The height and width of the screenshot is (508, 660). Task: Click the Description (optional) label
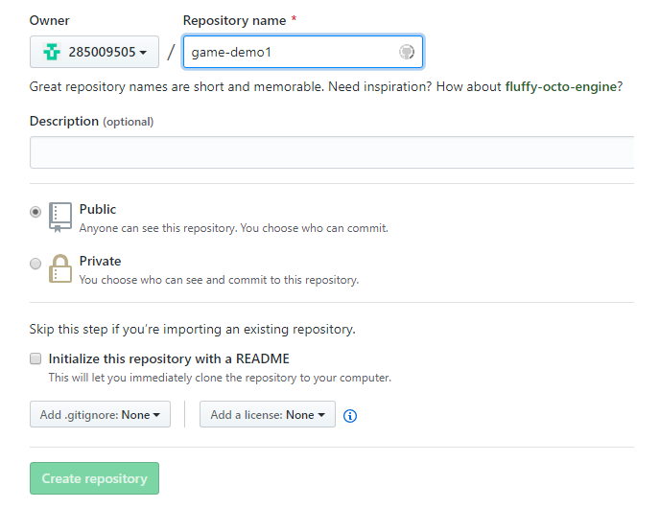tap(91, 121)
